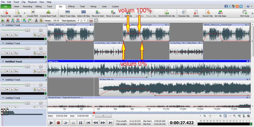
Task: Click the Tempo input field
Action: pyautogui.click(x=57, y=21)
